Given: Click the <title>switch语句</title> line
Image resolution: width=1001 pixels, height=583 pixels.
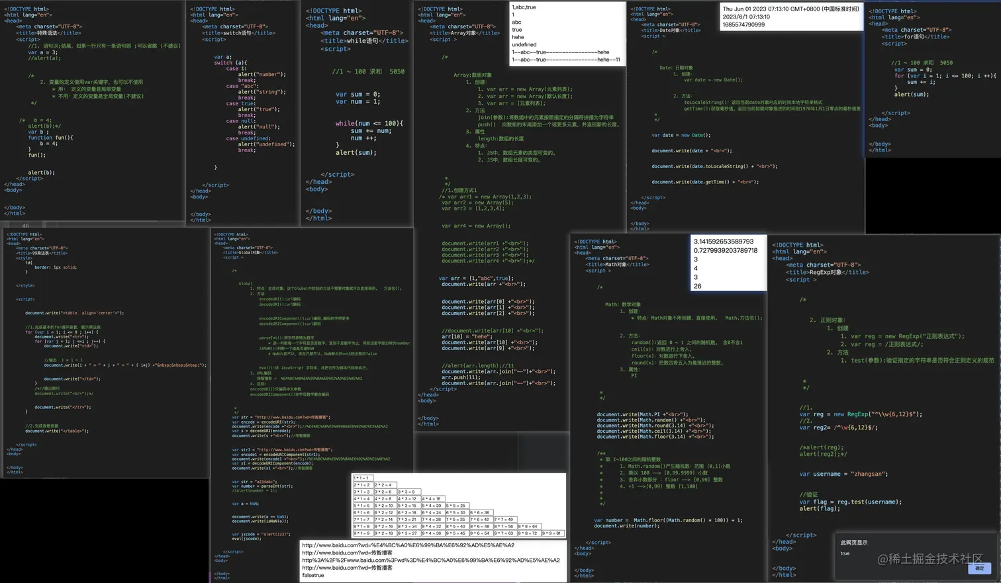Looking at the screenshot, I should tap(238, 33).
